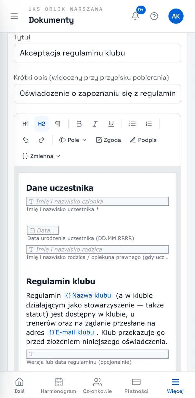Click the UKS ORLIK WARSZAWA club name
The height and width of the screenshot is (398, 195).
(x=66, y=9)
